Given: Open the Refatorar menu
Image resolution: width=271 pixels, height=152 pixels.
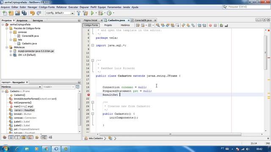Looking at the screenshot, I should [61, 7].
